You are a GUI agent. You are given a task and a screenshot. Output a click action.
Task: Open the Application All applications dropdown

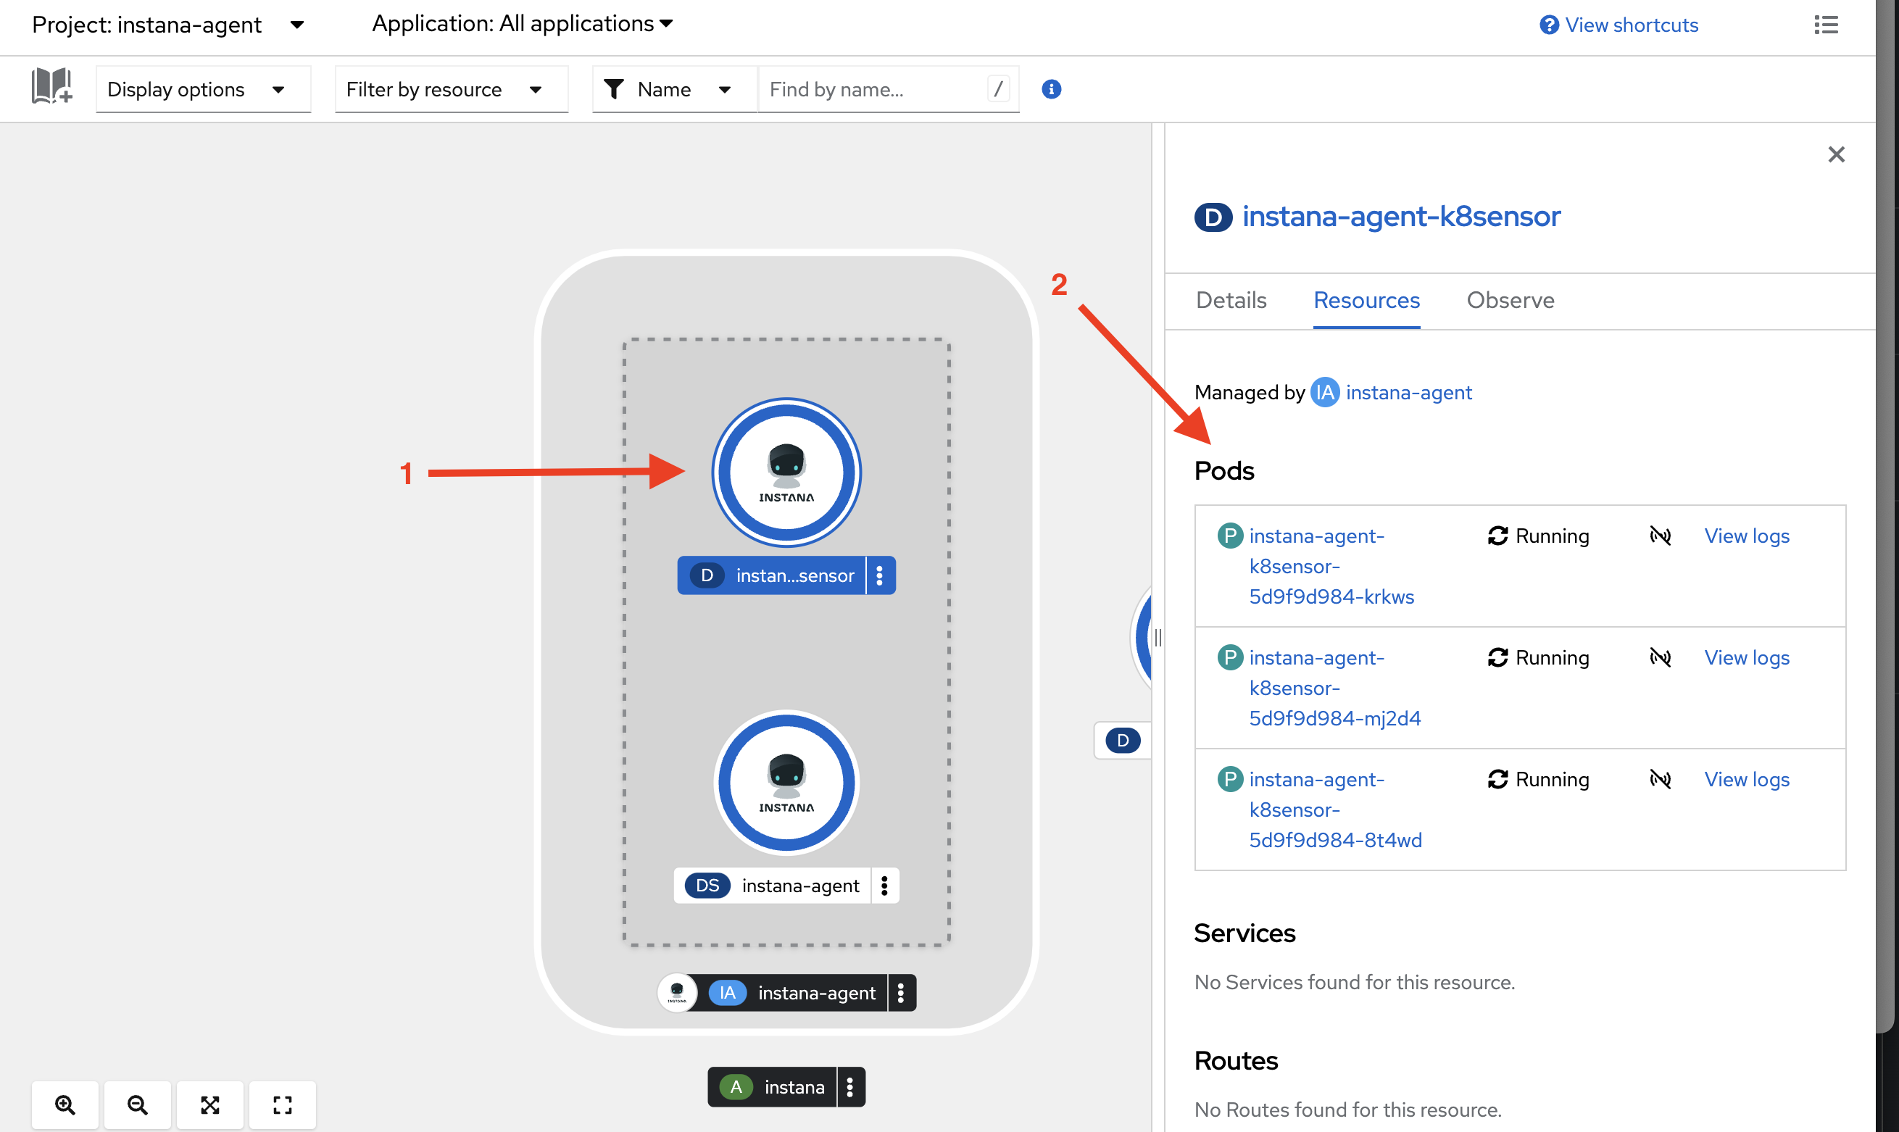[523, 24]
